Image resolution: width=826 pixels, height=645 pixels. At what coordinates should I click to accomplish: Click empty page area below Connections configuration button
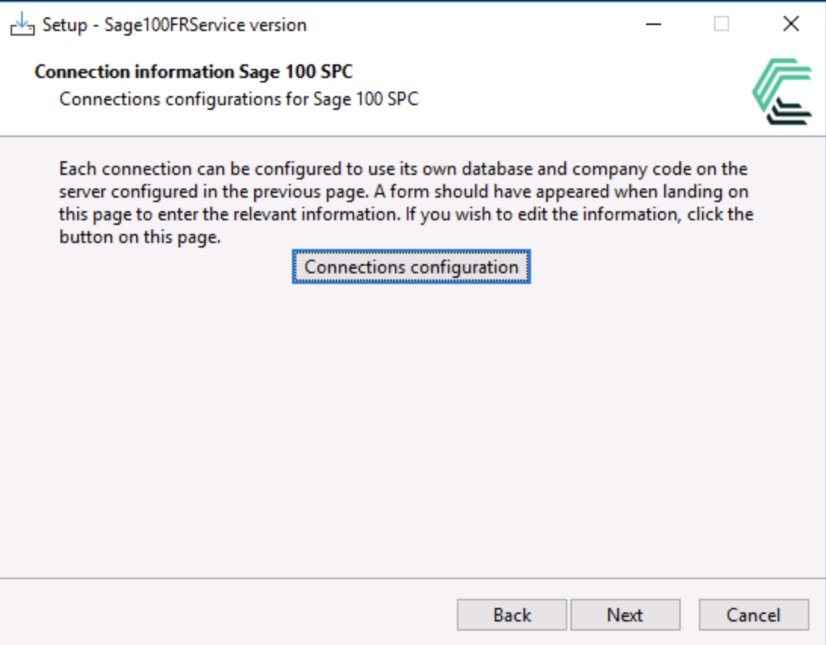pyautogui.click(x=412, y=424)
